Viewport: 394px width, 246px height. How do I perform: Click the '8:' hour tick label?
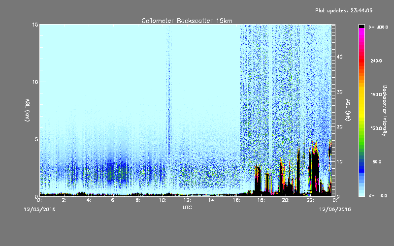(x=138, y=200)
